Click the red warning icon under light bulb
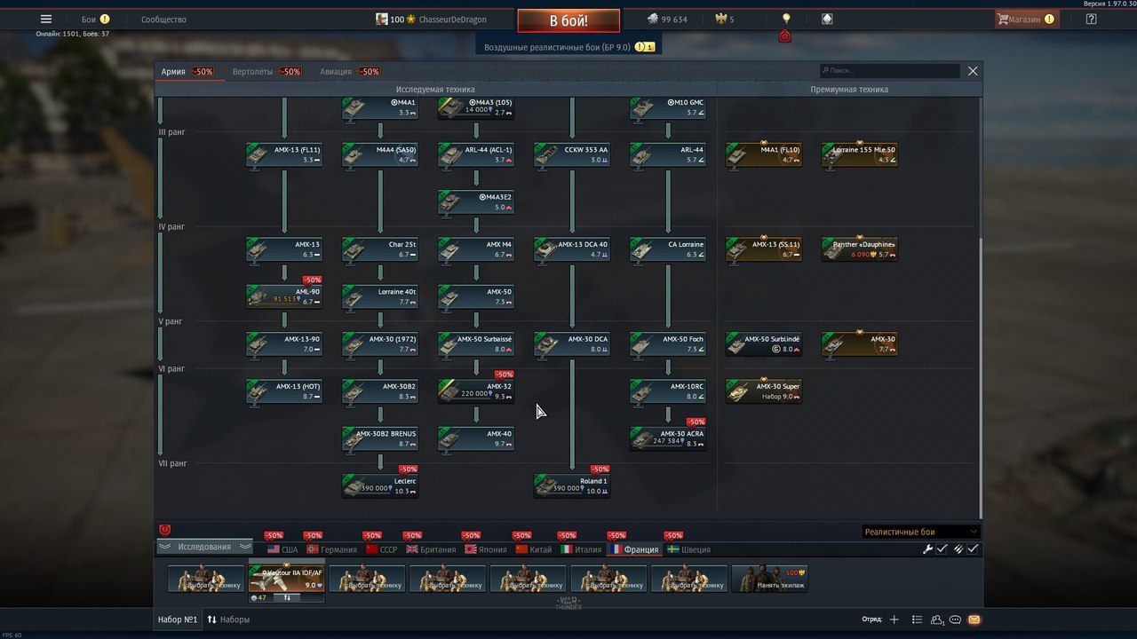Image resolution: width=1137 pixels, height=639 pixels. click(784, 36)
